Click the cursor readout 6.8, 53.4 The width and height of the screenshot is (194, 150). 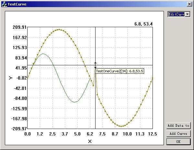point(143,24)
